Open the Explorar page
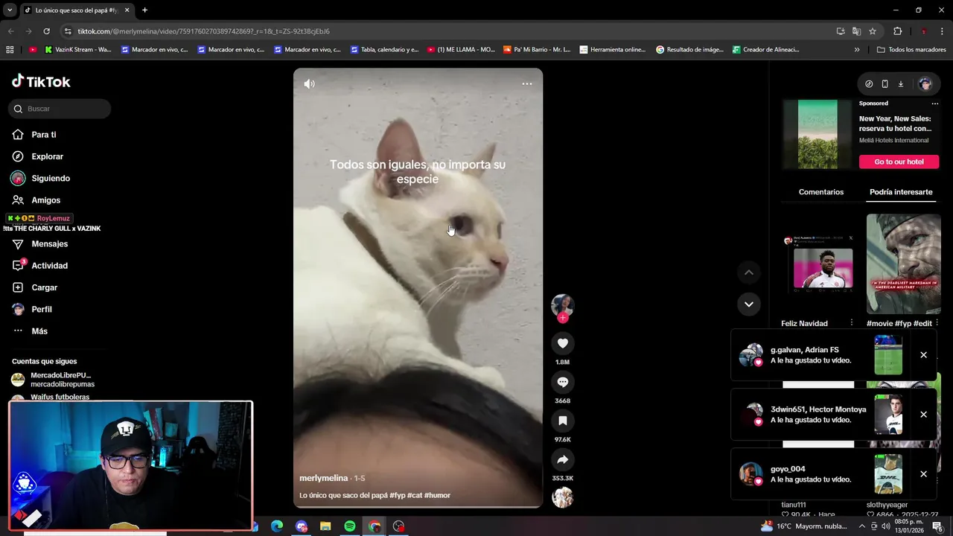 [47, 156]
